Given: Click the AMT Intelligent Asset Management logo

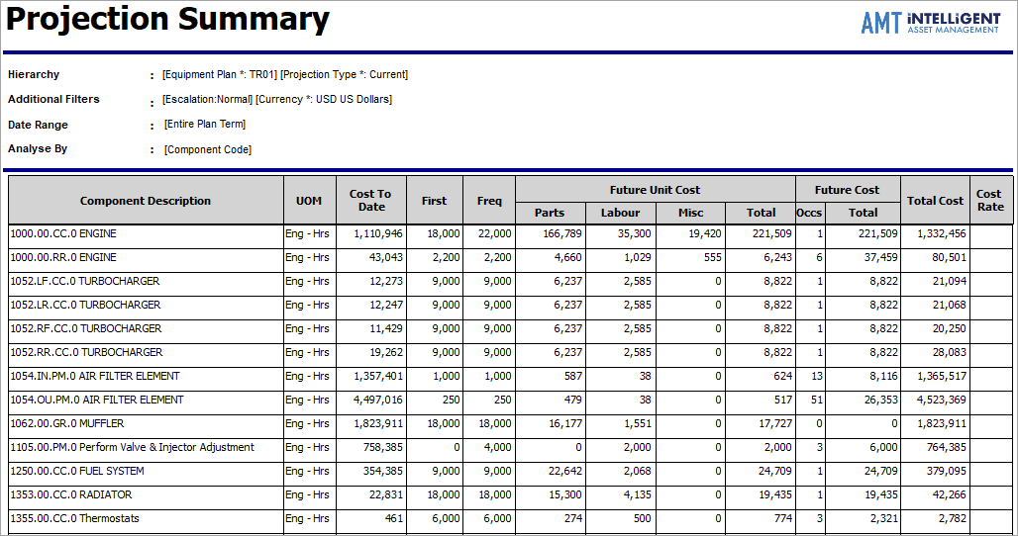Looking at the screenshot, I should tap(930, 23).
